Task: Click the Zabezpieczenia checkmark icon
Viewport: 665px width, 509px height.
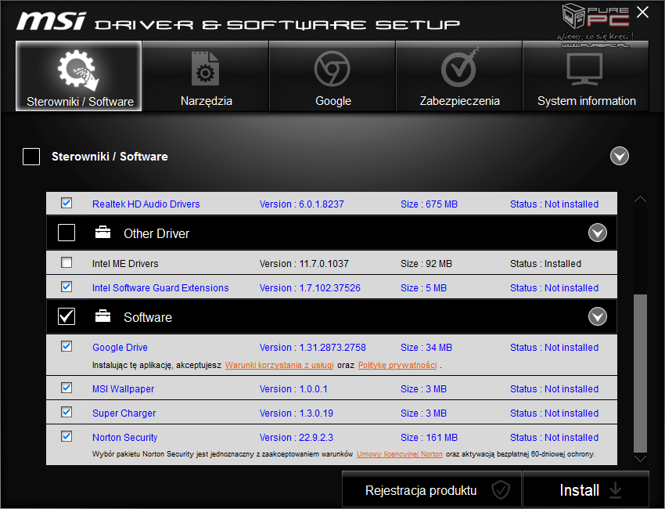Action: [459, 68]
